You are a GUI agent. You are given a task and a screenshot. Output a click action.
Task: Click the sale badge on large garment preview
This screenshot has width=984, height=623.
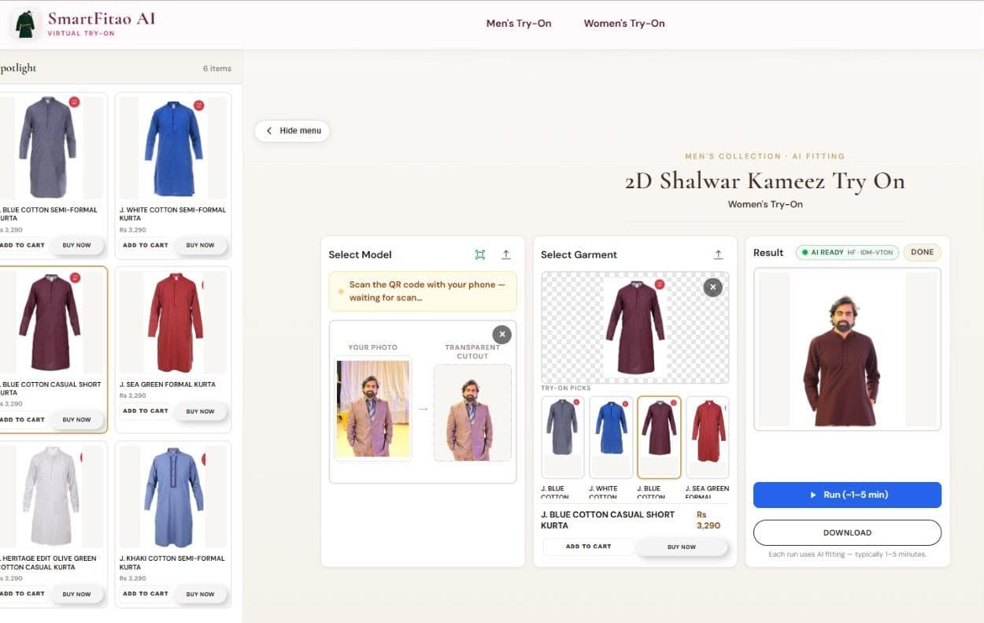pyautogui.click(x=660, y=284)
